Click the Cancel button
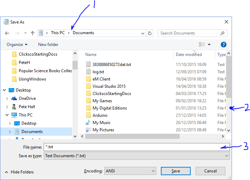Screen dimensions: 250x180 click(210, 171)
